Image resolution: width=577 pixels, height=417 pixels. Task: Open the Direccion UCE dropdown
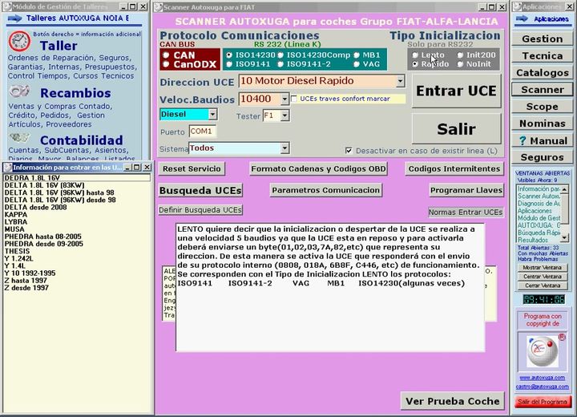pos(401,81)
